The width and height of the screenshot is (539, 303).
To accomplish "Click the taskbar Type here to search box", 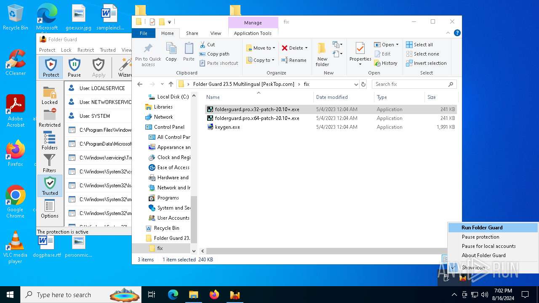I will (82, 295).
